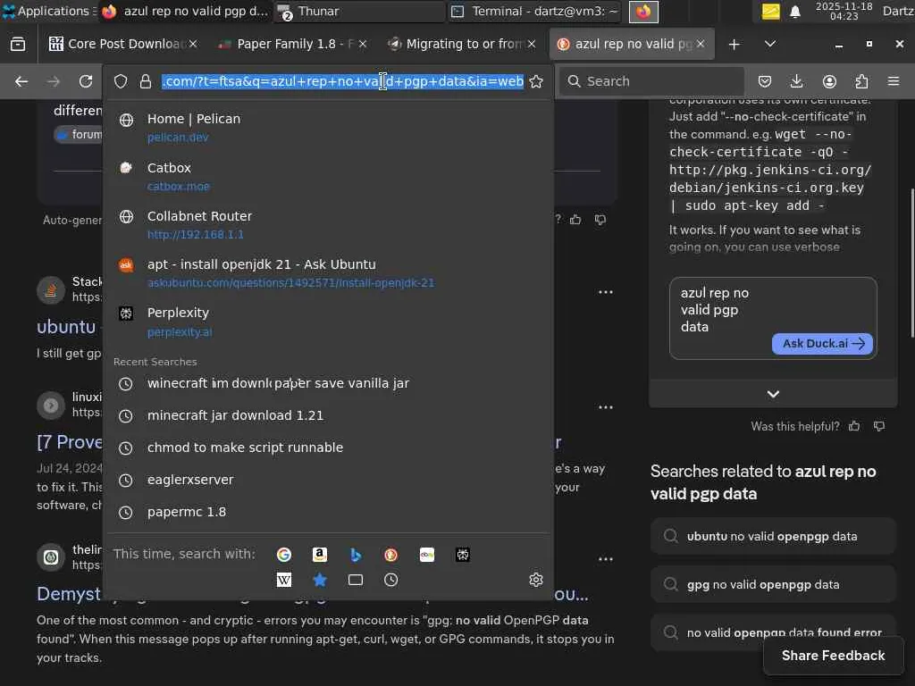Click the page scrollbar on the right
915x686 pixels.
(x=911, y=264)
